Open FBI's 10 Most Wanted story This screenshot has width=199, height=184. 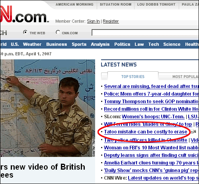pos(151,148)
